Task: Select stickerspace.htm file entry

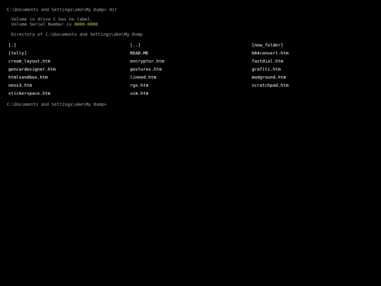Action: [29, 93]
